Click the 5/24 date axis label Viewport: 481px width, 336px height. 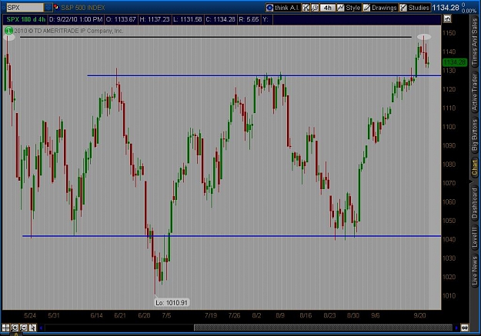[x=30, y=315]
